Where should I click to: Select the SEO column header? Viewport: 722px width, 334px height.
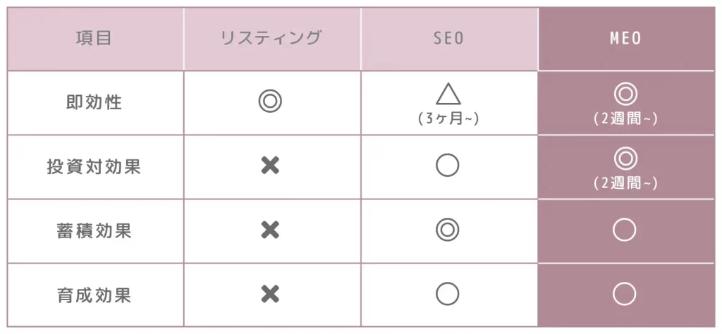coord(448,39)
